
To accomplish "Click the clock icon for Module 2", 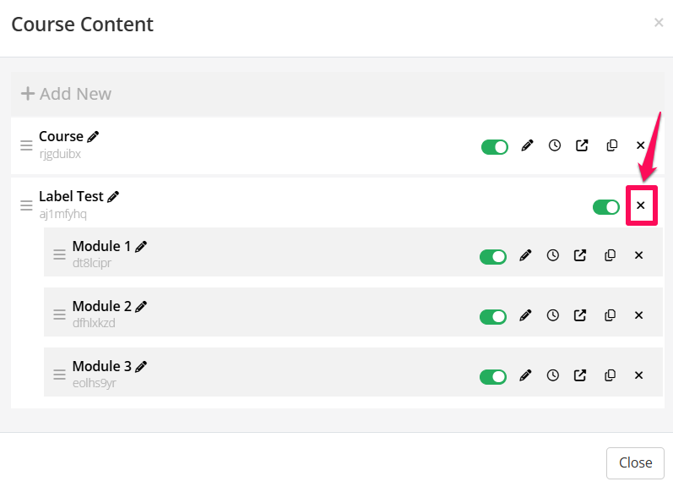I will tap(553, 315).
